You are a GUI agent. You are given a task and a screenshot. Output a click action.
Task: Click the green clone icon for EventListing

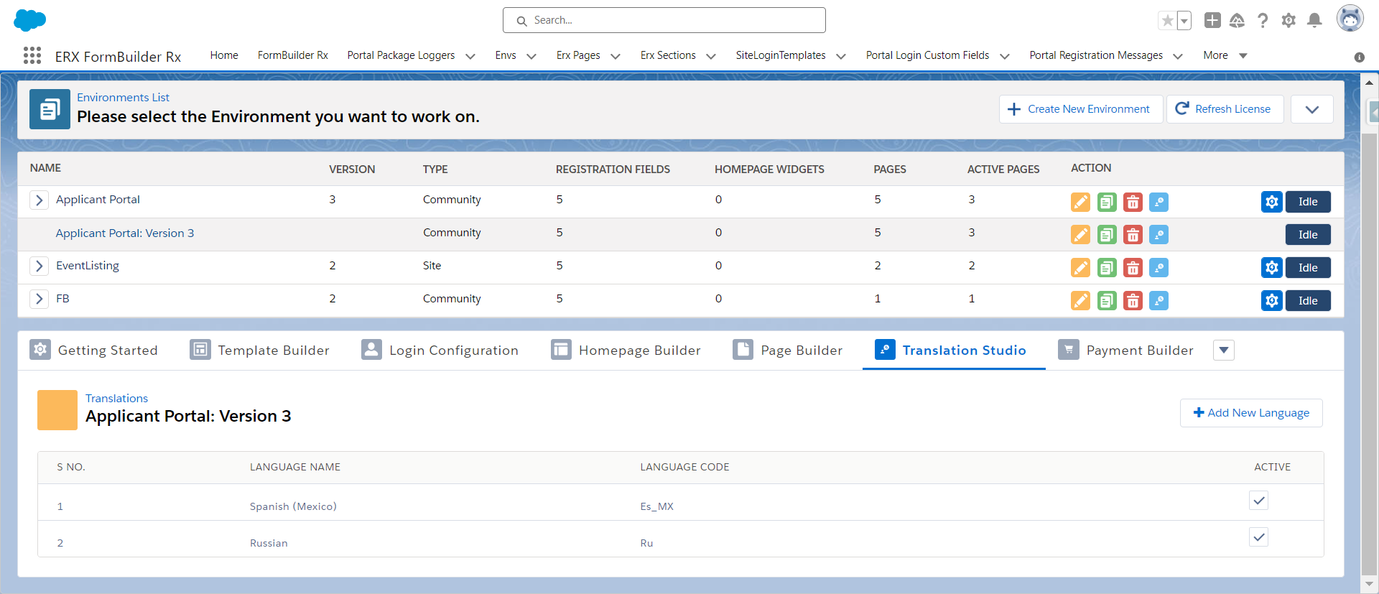pos(1107,268)
